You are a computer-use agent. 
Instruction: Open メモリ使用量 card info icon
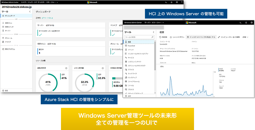(103, 68)
